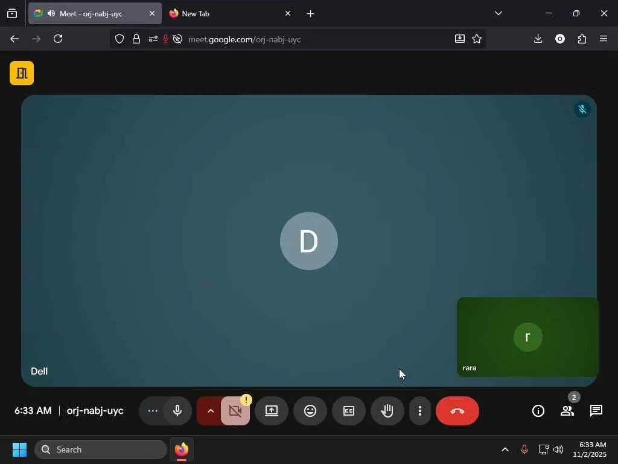Send a reaction emoji
This screenshot has height=464, width=618.
[310, 411]
